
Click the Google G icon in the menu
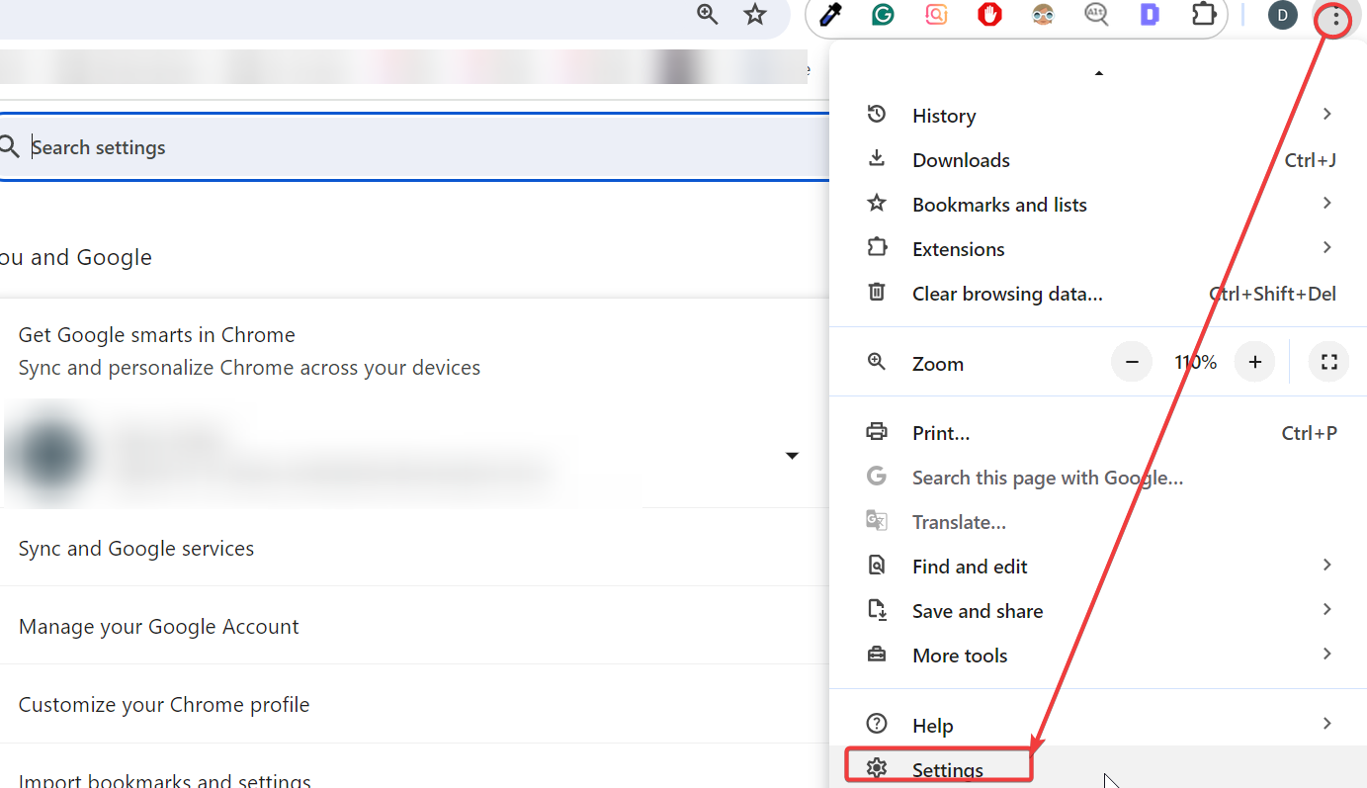[x=877, y=477]
